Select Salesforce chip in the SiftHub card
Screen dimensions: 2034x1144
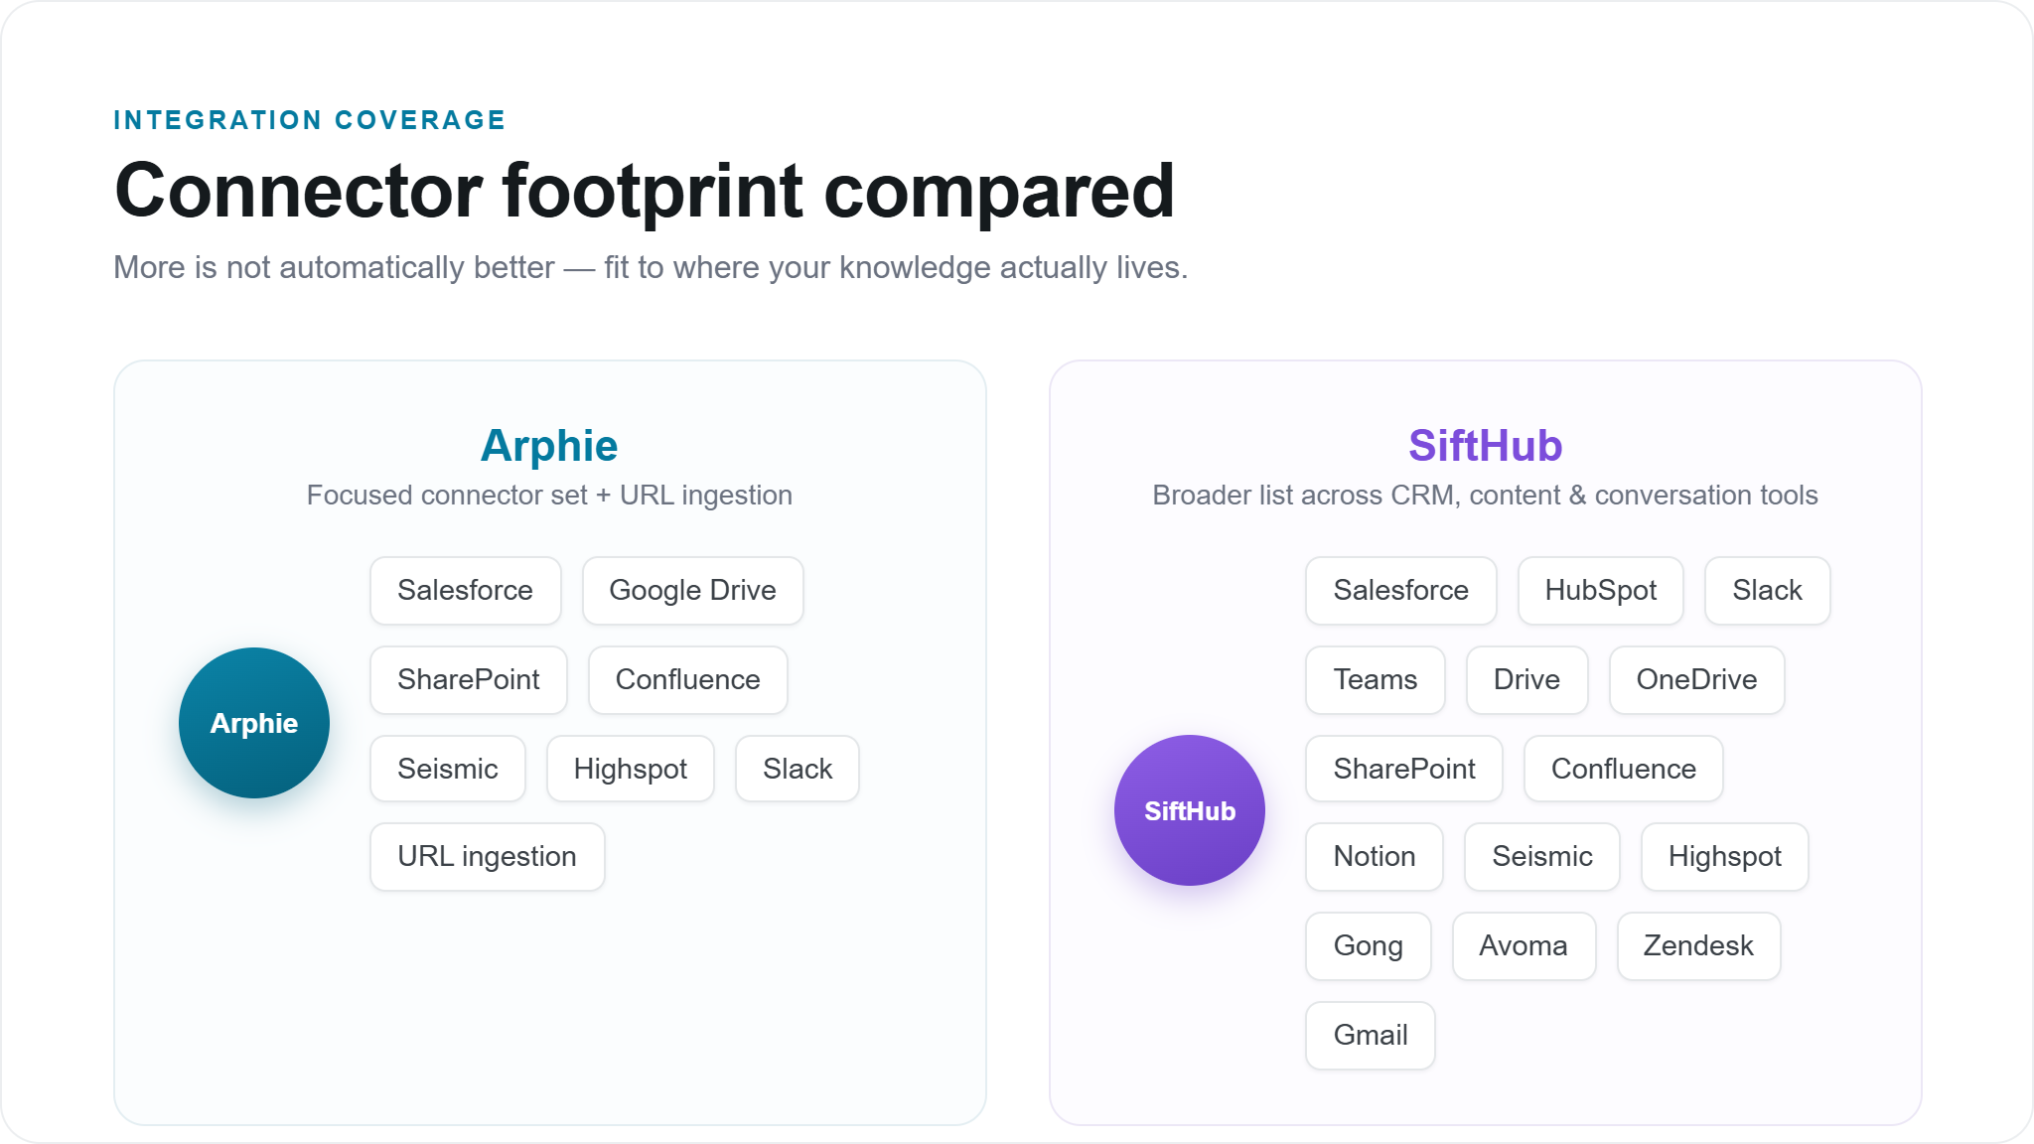click(x=1400, y=591)
